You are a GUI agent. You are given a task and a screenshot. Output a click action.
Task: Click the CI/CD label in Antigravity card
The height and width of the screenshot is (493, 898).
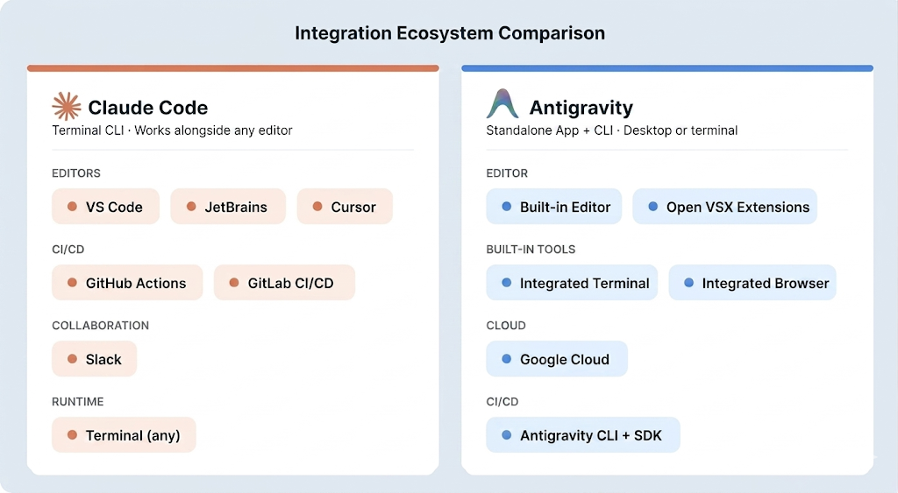pos(502,401)
